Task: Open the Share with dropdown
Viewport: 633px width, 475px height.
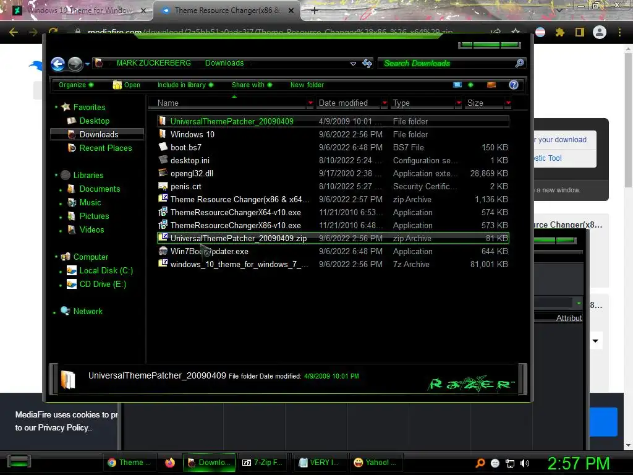Action: coord(252,85)
